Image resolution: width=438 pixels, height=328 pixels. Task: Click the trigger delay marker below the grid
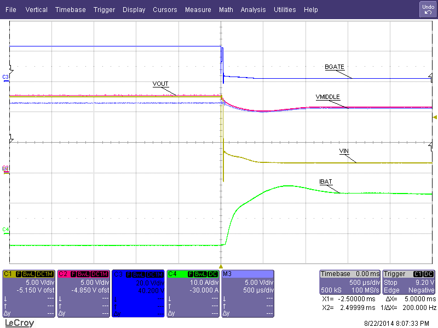tap(221, 266)
